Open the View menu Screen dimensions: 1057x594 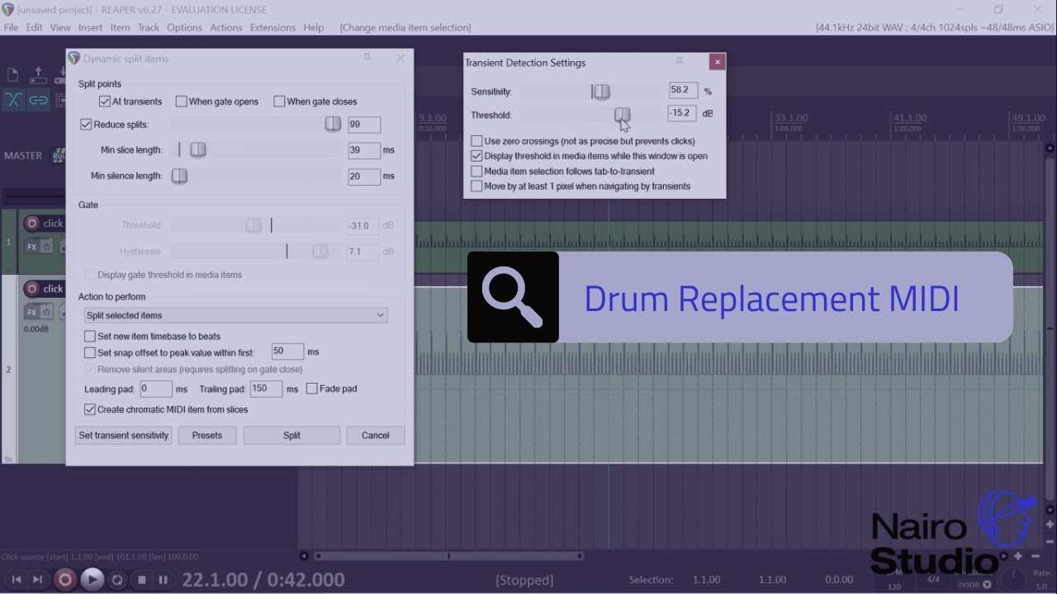coord(60,27)
